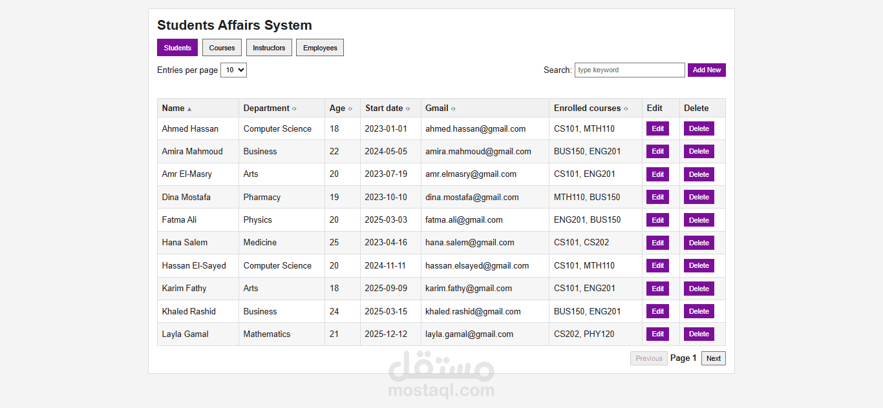This screenshot has width=883, height=408.
Task: Click the Previous page button
Action: coord(649,358)
